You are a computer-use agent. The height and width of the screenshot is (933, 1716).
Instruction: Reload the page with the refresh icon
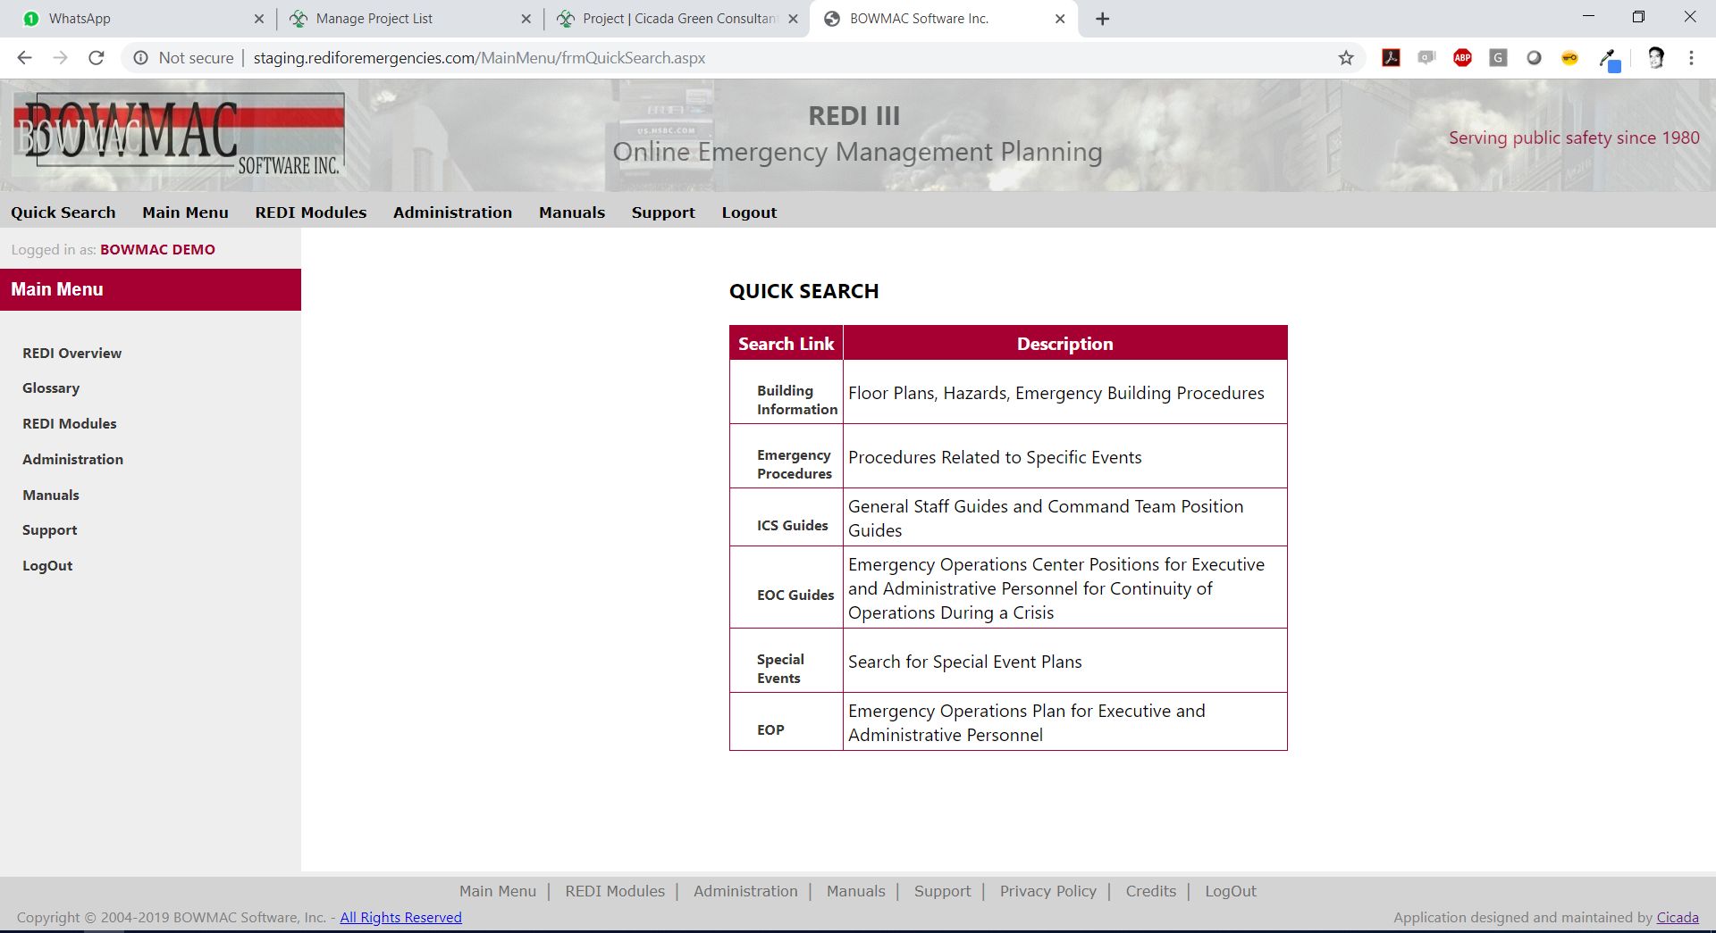point(97,58)
